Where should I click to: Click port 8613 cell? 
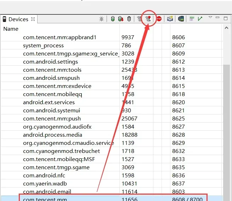[x=179, y=70]
